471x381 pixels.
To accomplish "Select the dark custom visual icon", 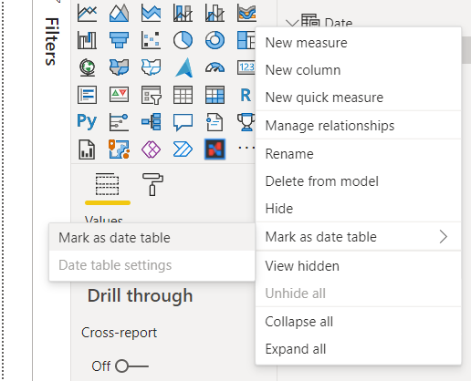I will (x=215, y=149).
